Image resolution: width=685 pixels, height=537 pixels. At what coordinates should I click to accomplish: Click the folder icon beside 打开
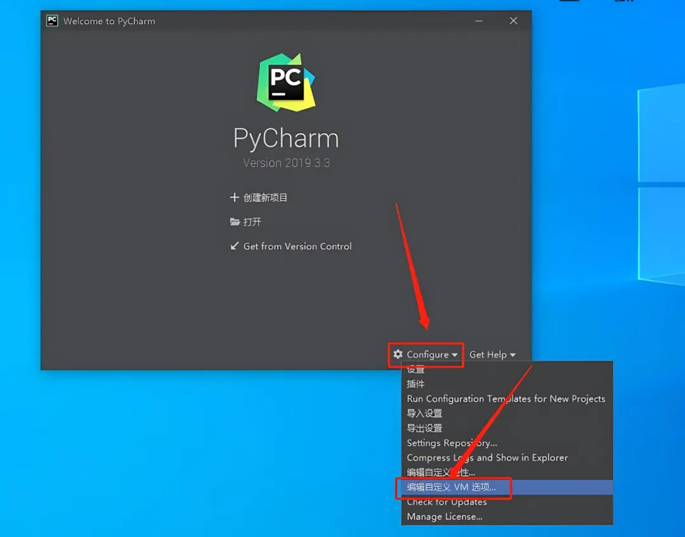coord(235,222)
